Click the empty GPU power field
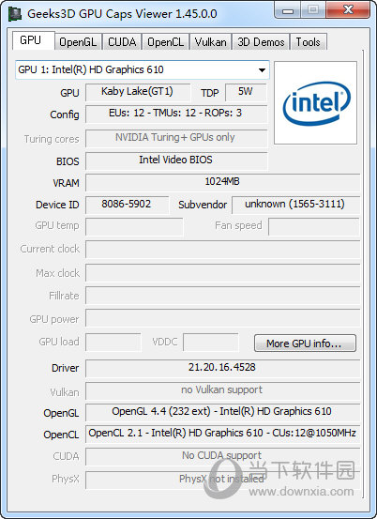 coord(222,318)
